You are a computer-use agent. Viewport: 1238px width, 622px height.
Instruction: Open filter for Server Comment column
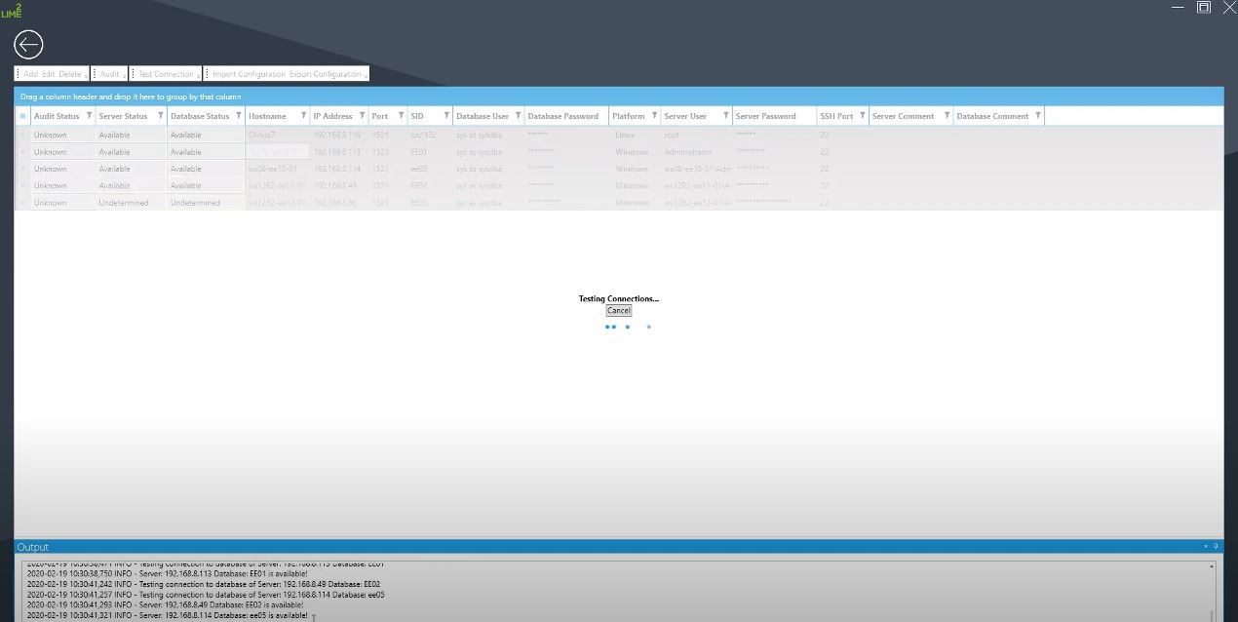[x=947, y=116]
